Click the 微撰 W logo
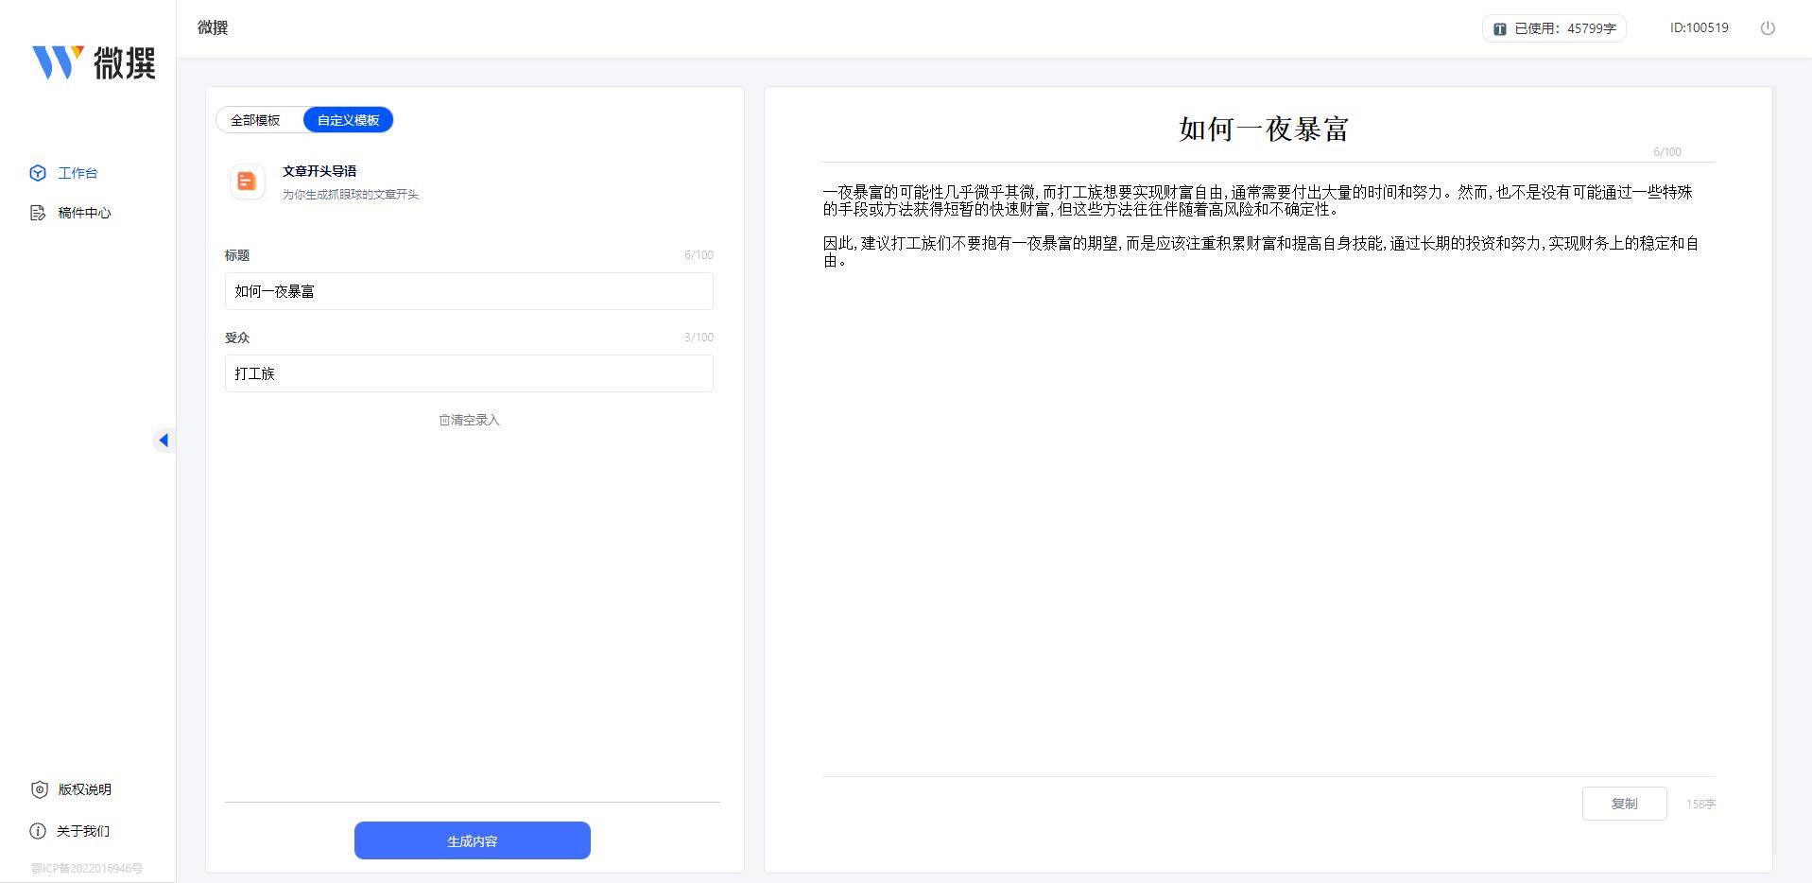This screenshot has height=883, width=1812. [x=60, y=63]
